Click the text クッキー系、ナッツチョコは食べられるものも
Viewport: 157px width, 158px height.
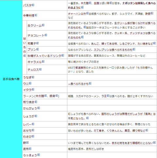pyautogui.click(x=112, y=35)
